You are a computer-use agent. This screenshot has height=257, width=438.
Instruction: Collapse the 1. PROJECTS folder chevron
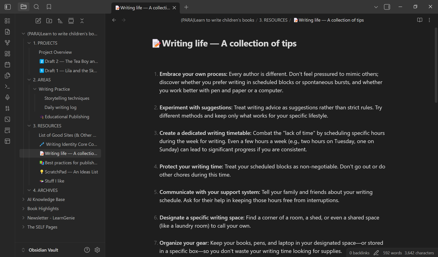pyautogui.click(x=29, y=43)
